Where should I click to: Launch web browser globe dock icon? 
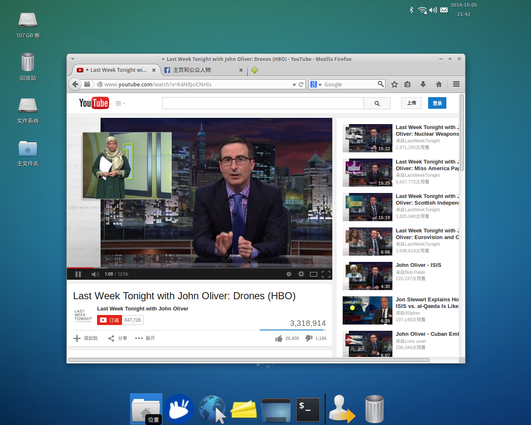pos(212,409)
